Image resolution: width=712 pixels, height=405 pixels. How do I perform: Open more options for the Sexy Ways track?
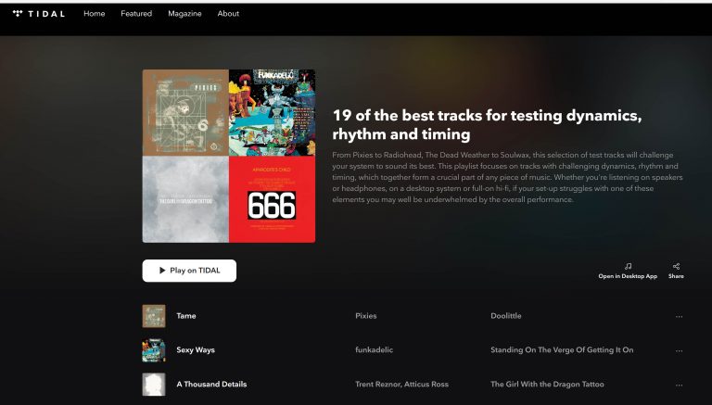(x=679, y=350)
